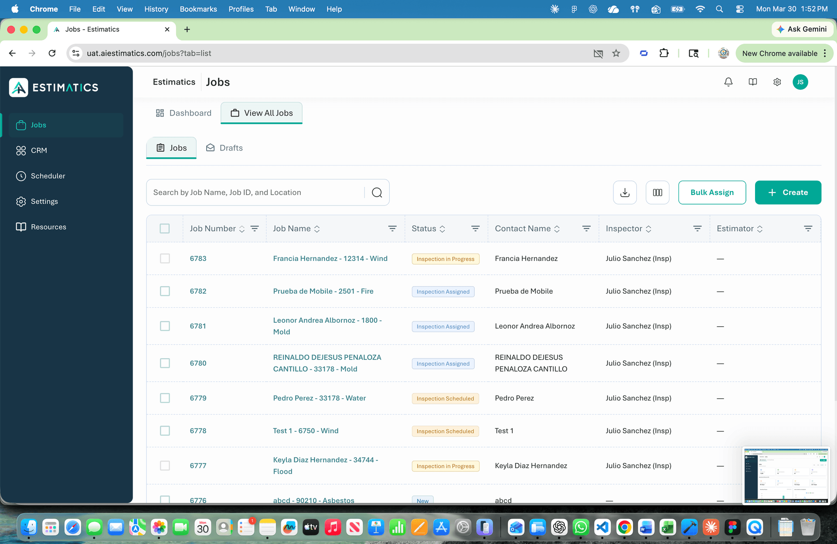Screen dimensions: 837x544
Task: Click the export download icon above the jobs table
Action: (625, 192)
